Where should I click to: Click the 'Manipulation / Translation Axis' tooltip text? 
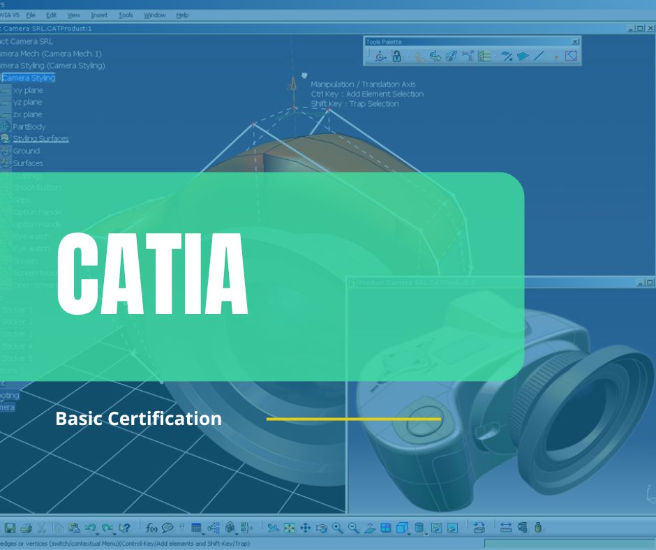[363, 84]
